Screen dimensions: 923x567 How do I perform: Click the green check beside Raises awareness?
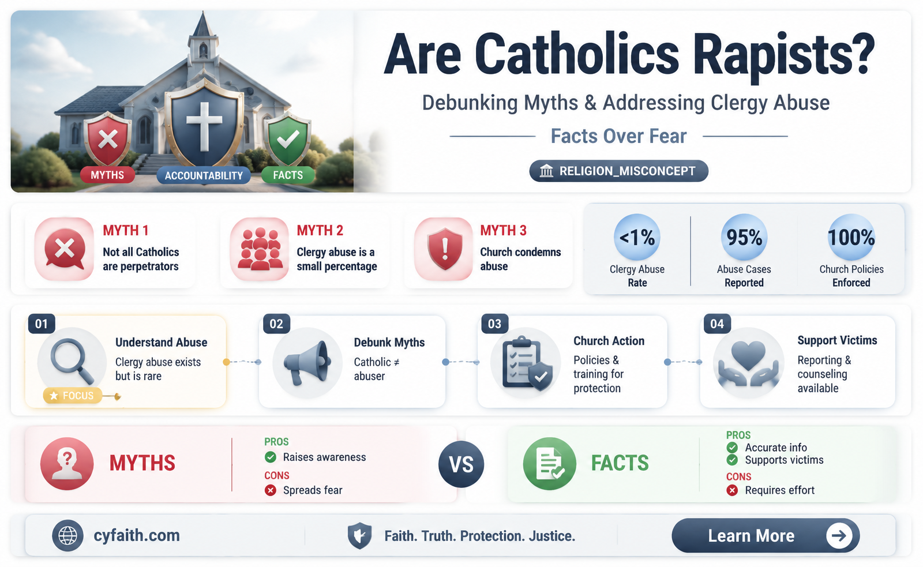pos(271,457)
